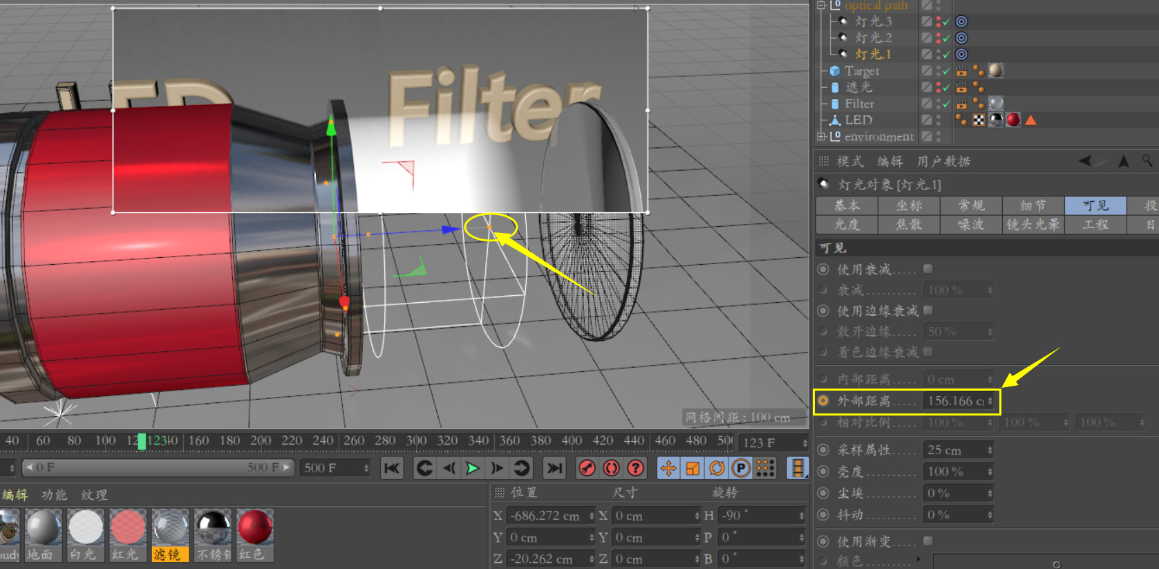The width and height of the screenshot is (1159, 569).
Task: Open the filmstrip playback options icon
Action: point(798,468)
